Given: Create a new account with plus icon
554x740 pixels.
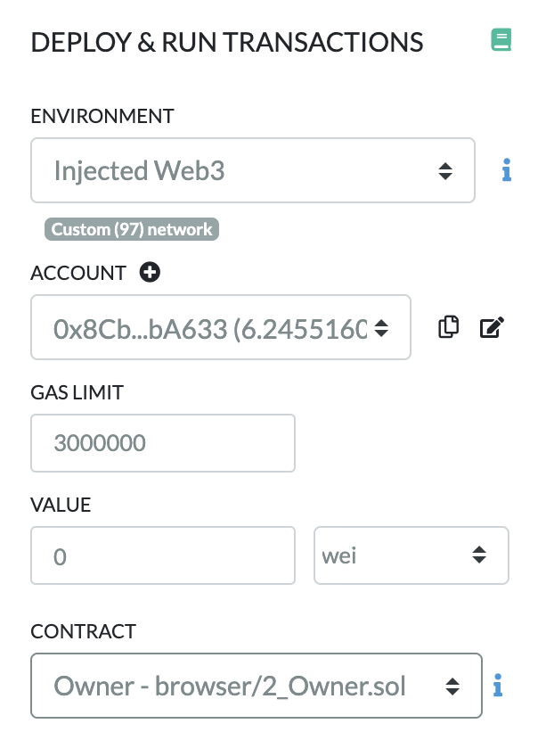Looking at the screenshot, I should click(150, 273).
